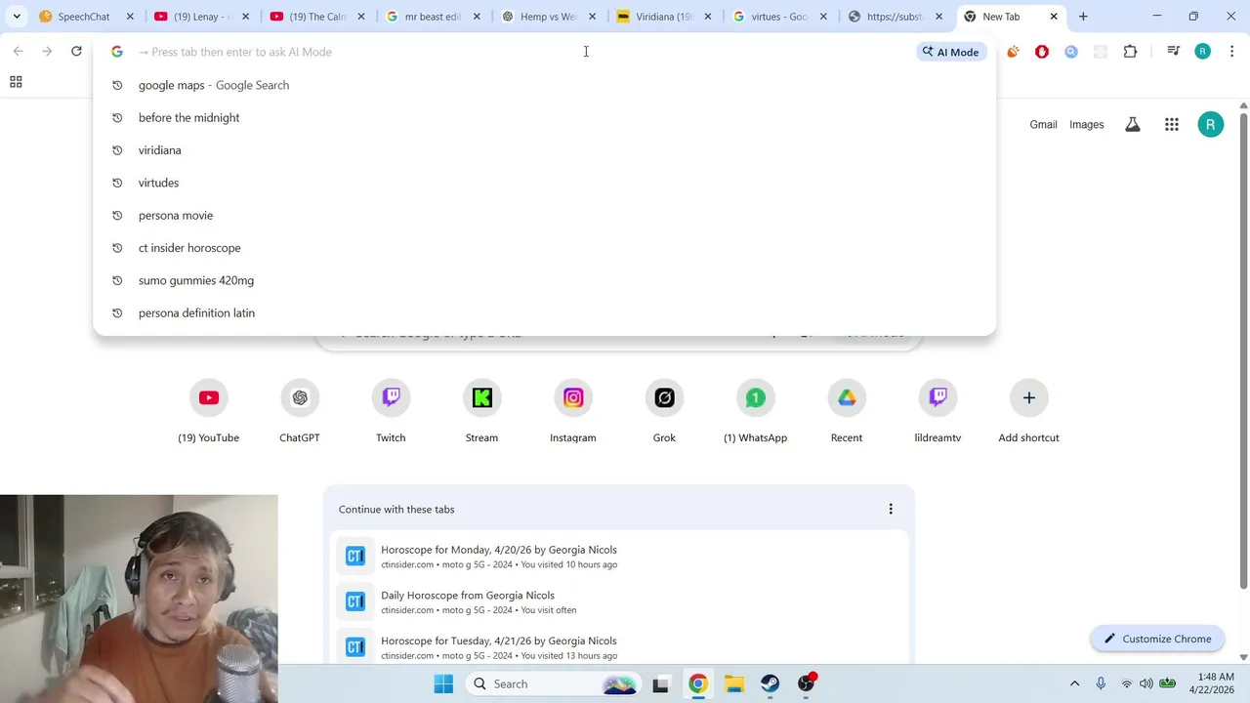Switch to the mr beast edit tab
1250x703 pixels.
(x=434, y=17)
